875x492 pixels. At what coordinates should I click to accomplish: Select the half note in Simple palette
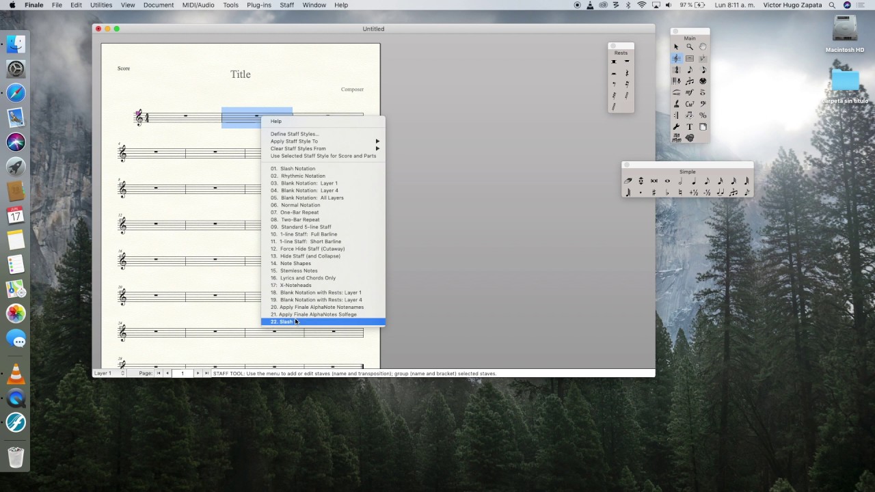(x=680, y=181)
